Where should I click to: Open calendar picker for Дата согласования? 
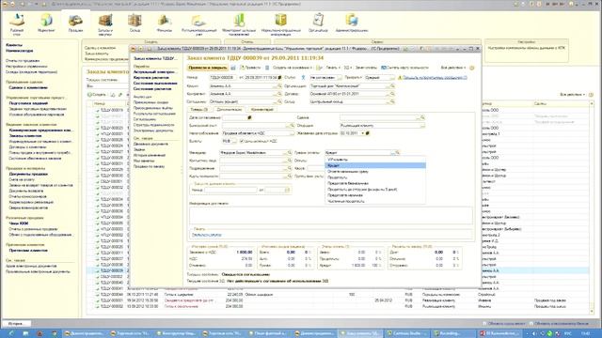[249, 117]
